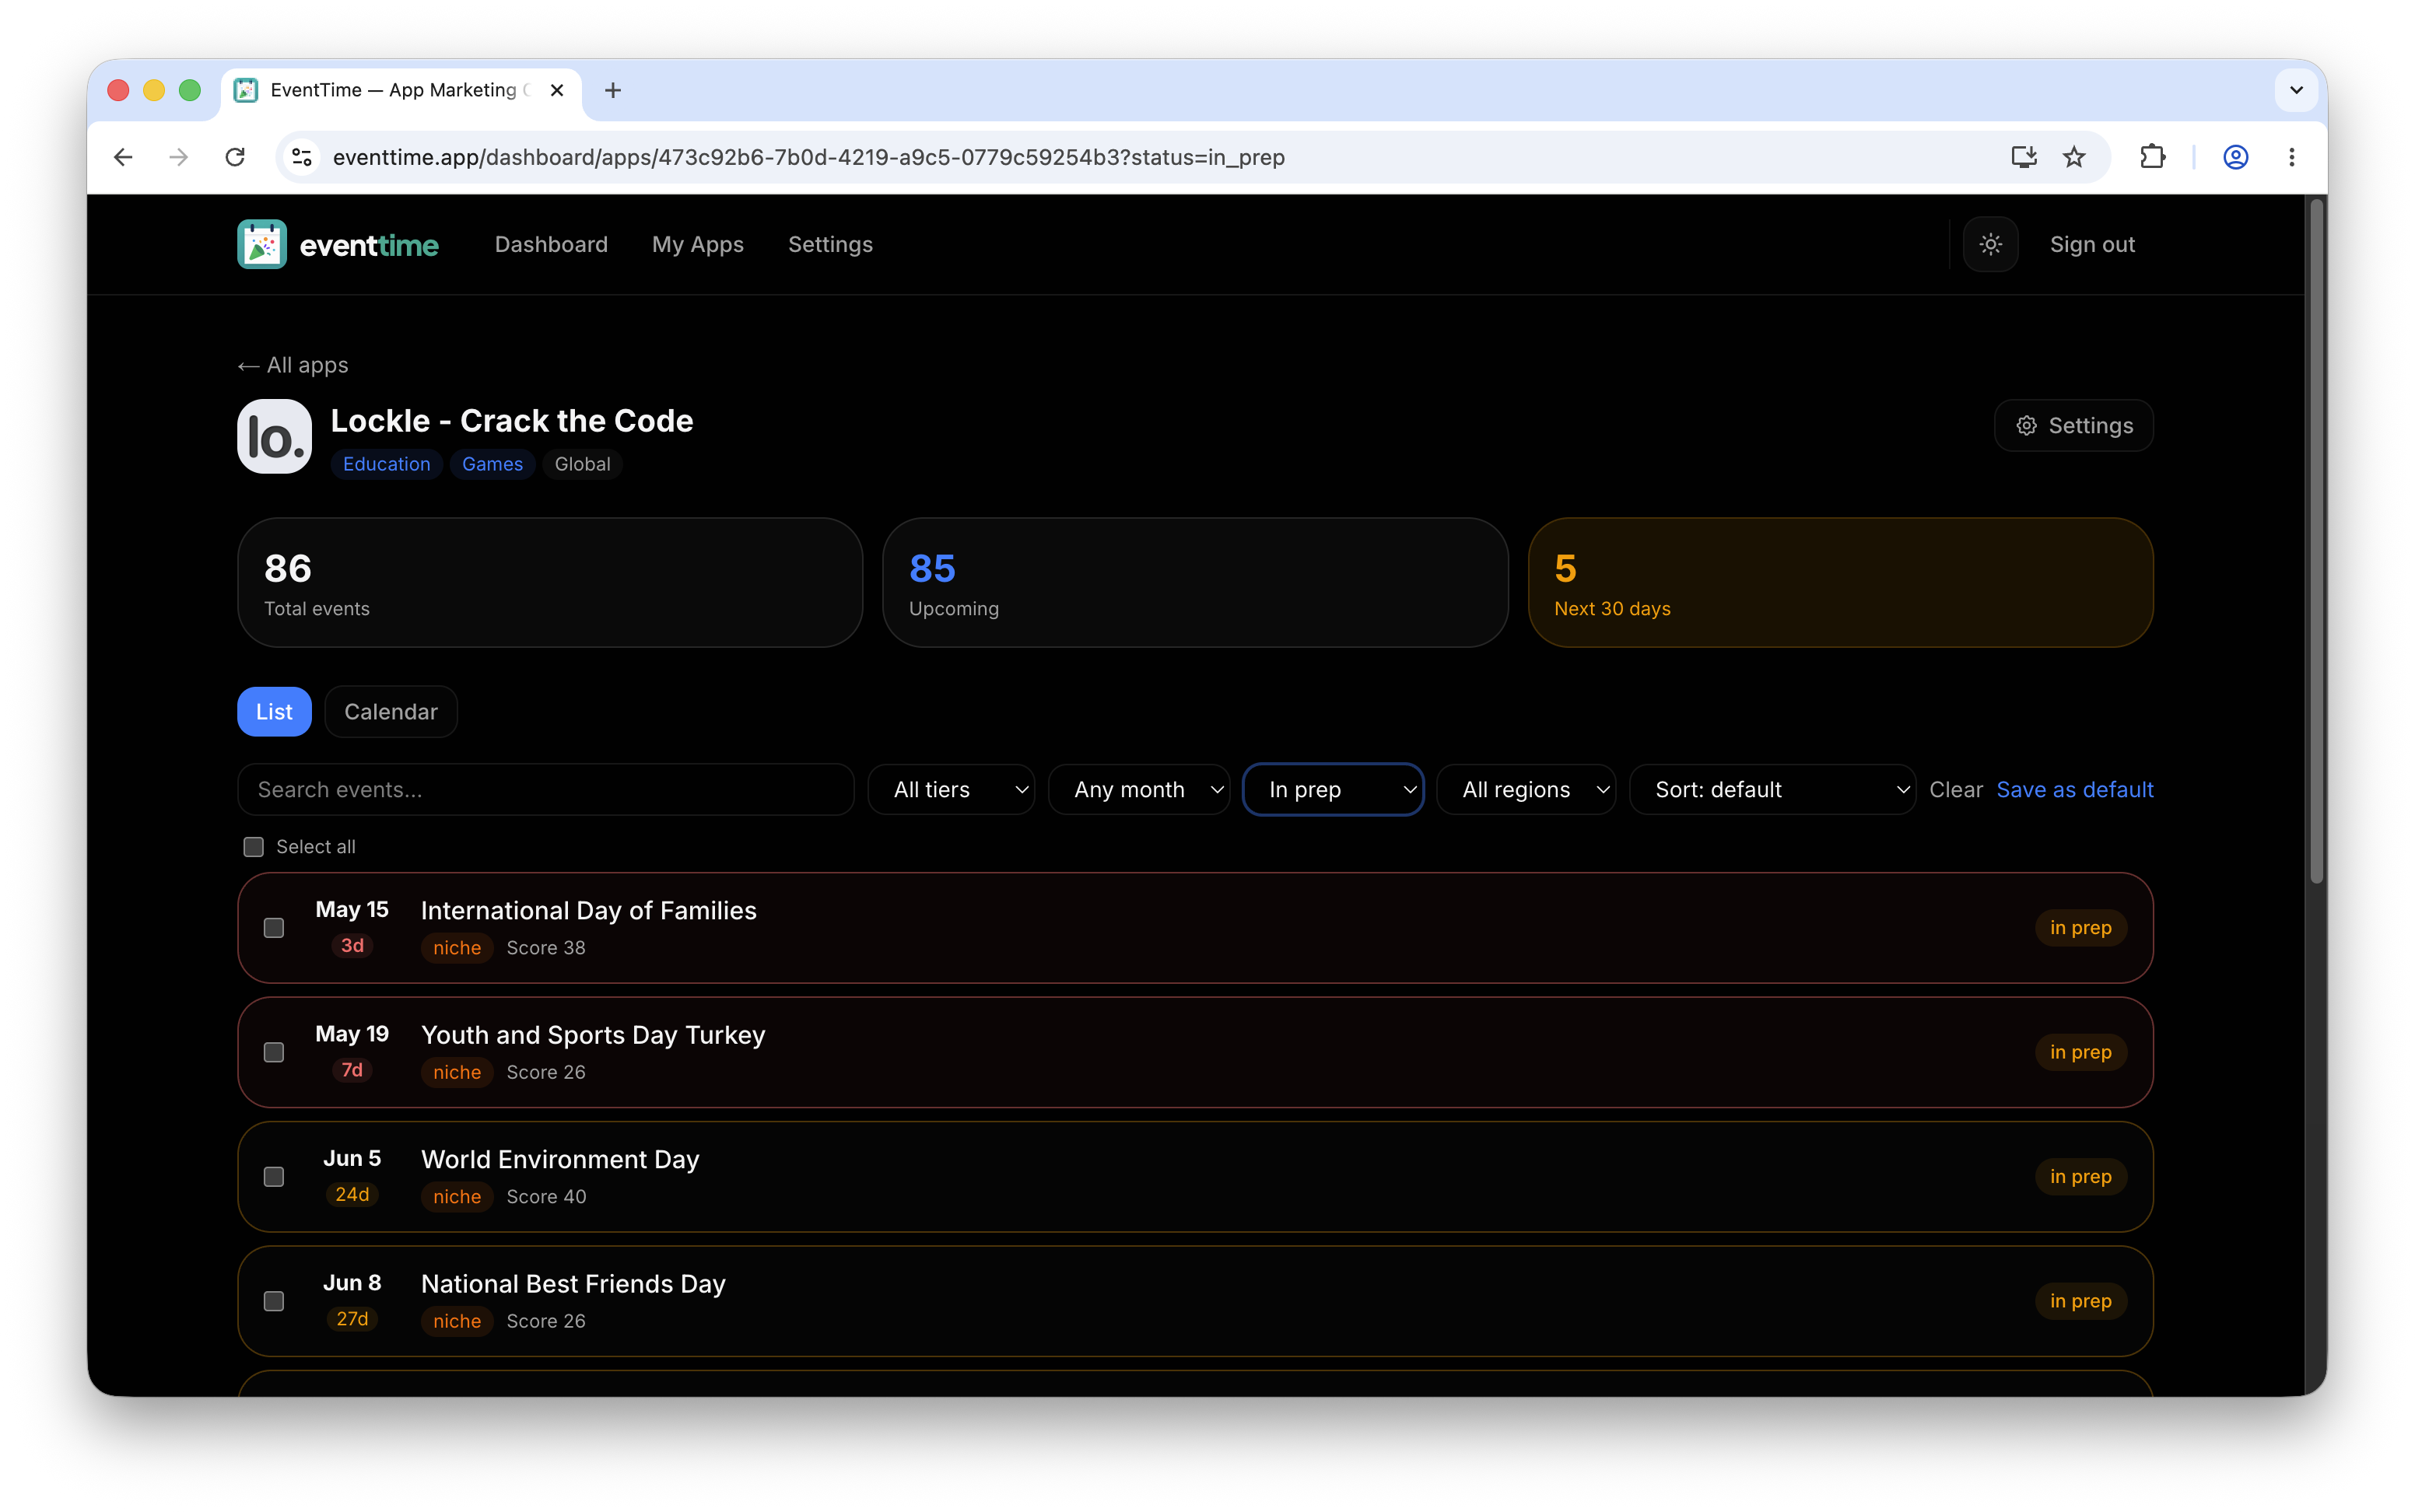Open My Apps in top navigation
Screen dimensions: 2415x1512
click(698, 244)
